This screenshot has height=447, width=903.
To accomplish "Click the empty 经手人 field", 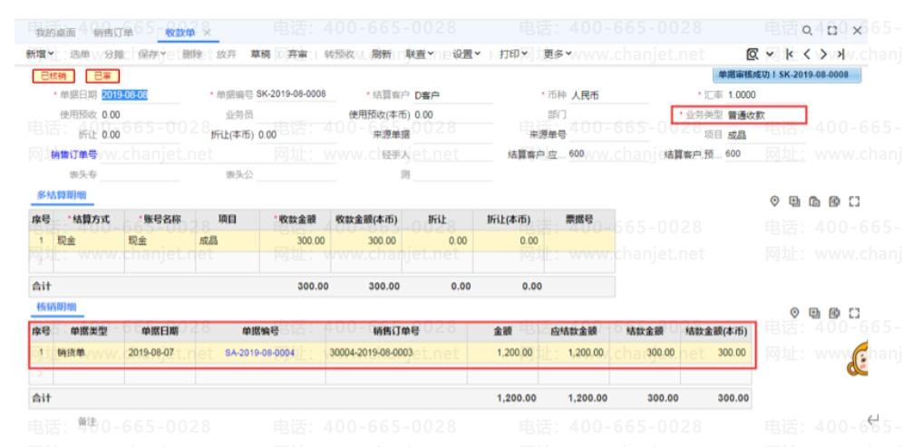I will pyautogui.click(x=452, y=154).
